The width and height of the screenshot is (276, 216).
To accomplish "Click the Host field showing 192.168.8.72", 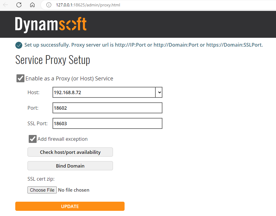I will (x=104, y=93).
